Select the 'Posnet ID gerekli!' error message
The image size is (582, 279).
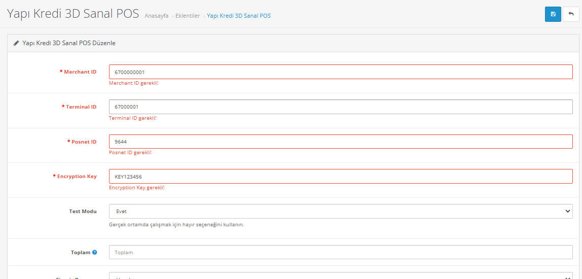[x=130, y=152]
